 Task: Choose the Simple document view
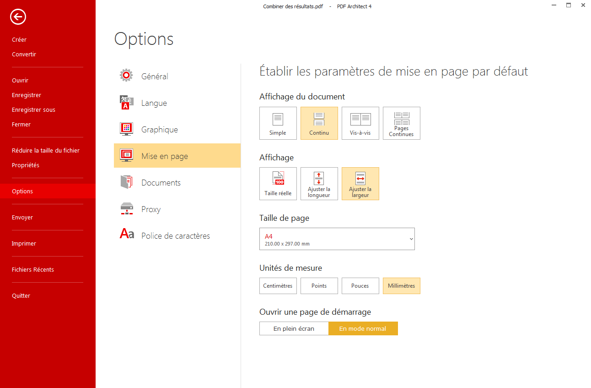pos(278,123)
